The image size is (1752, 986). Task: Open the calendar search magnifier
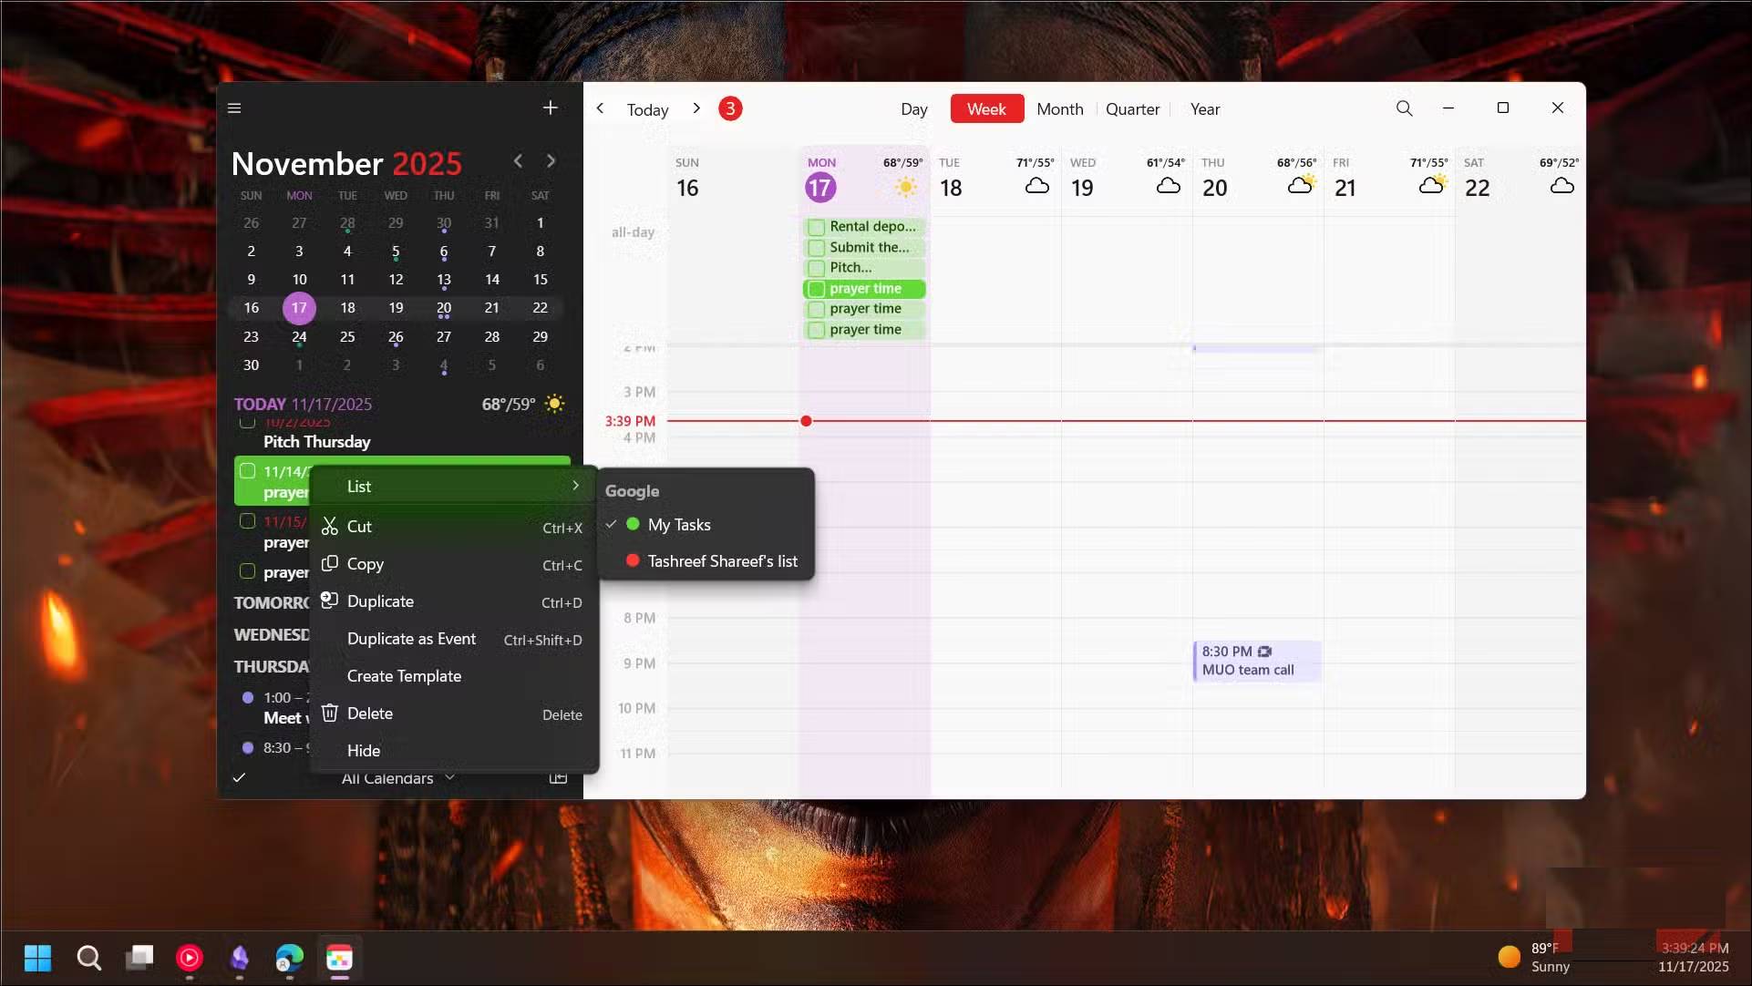(1404, 108)
